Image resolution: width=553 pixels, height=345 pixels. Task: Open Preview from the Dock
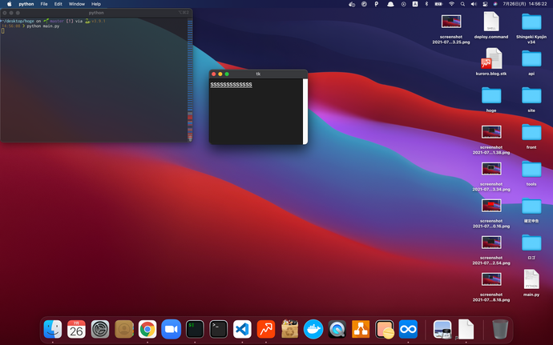coord(442,329)
